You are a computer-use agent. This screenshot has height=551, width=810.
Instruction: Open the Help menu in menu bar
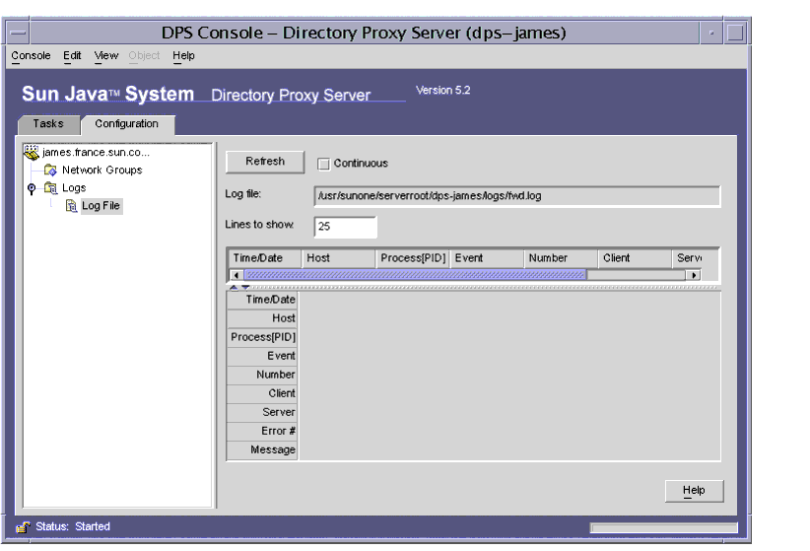tap(183, 56)
